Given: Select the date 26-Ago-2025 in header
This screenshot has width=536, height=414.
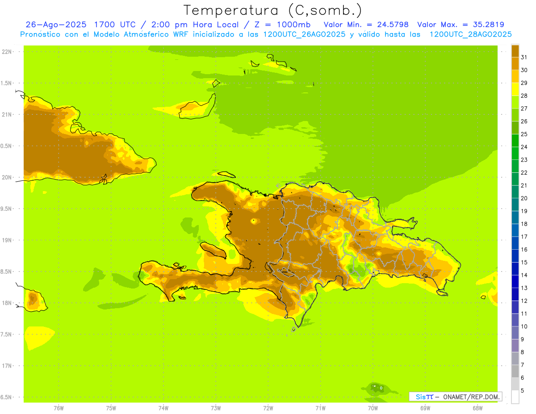Looking at the screenshot, I should pos(56,25).
